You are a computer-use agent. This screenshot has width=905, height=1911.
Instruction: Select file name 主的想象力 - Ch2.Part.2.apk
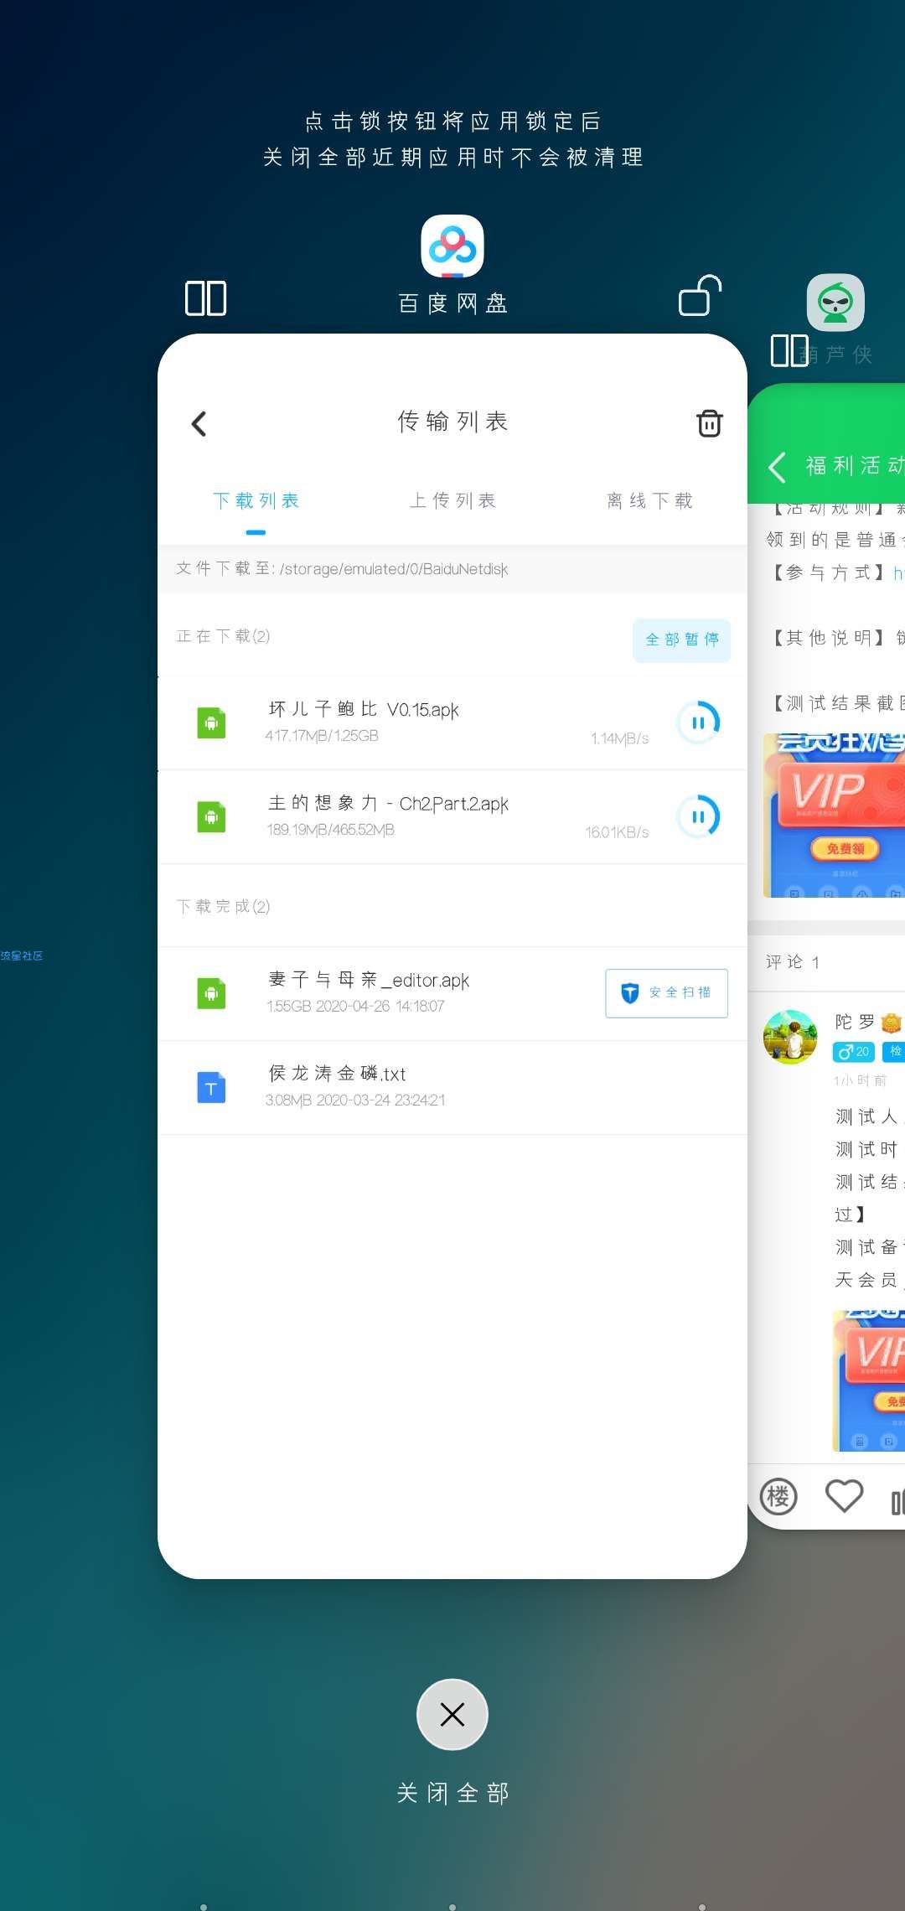click(388, 804)
